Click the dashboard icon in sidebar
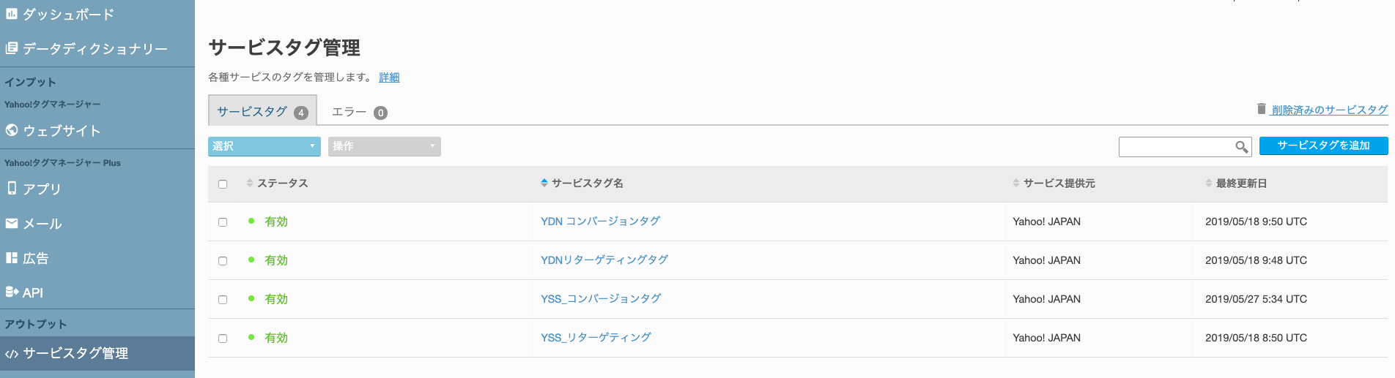 [x=11, y=14]
